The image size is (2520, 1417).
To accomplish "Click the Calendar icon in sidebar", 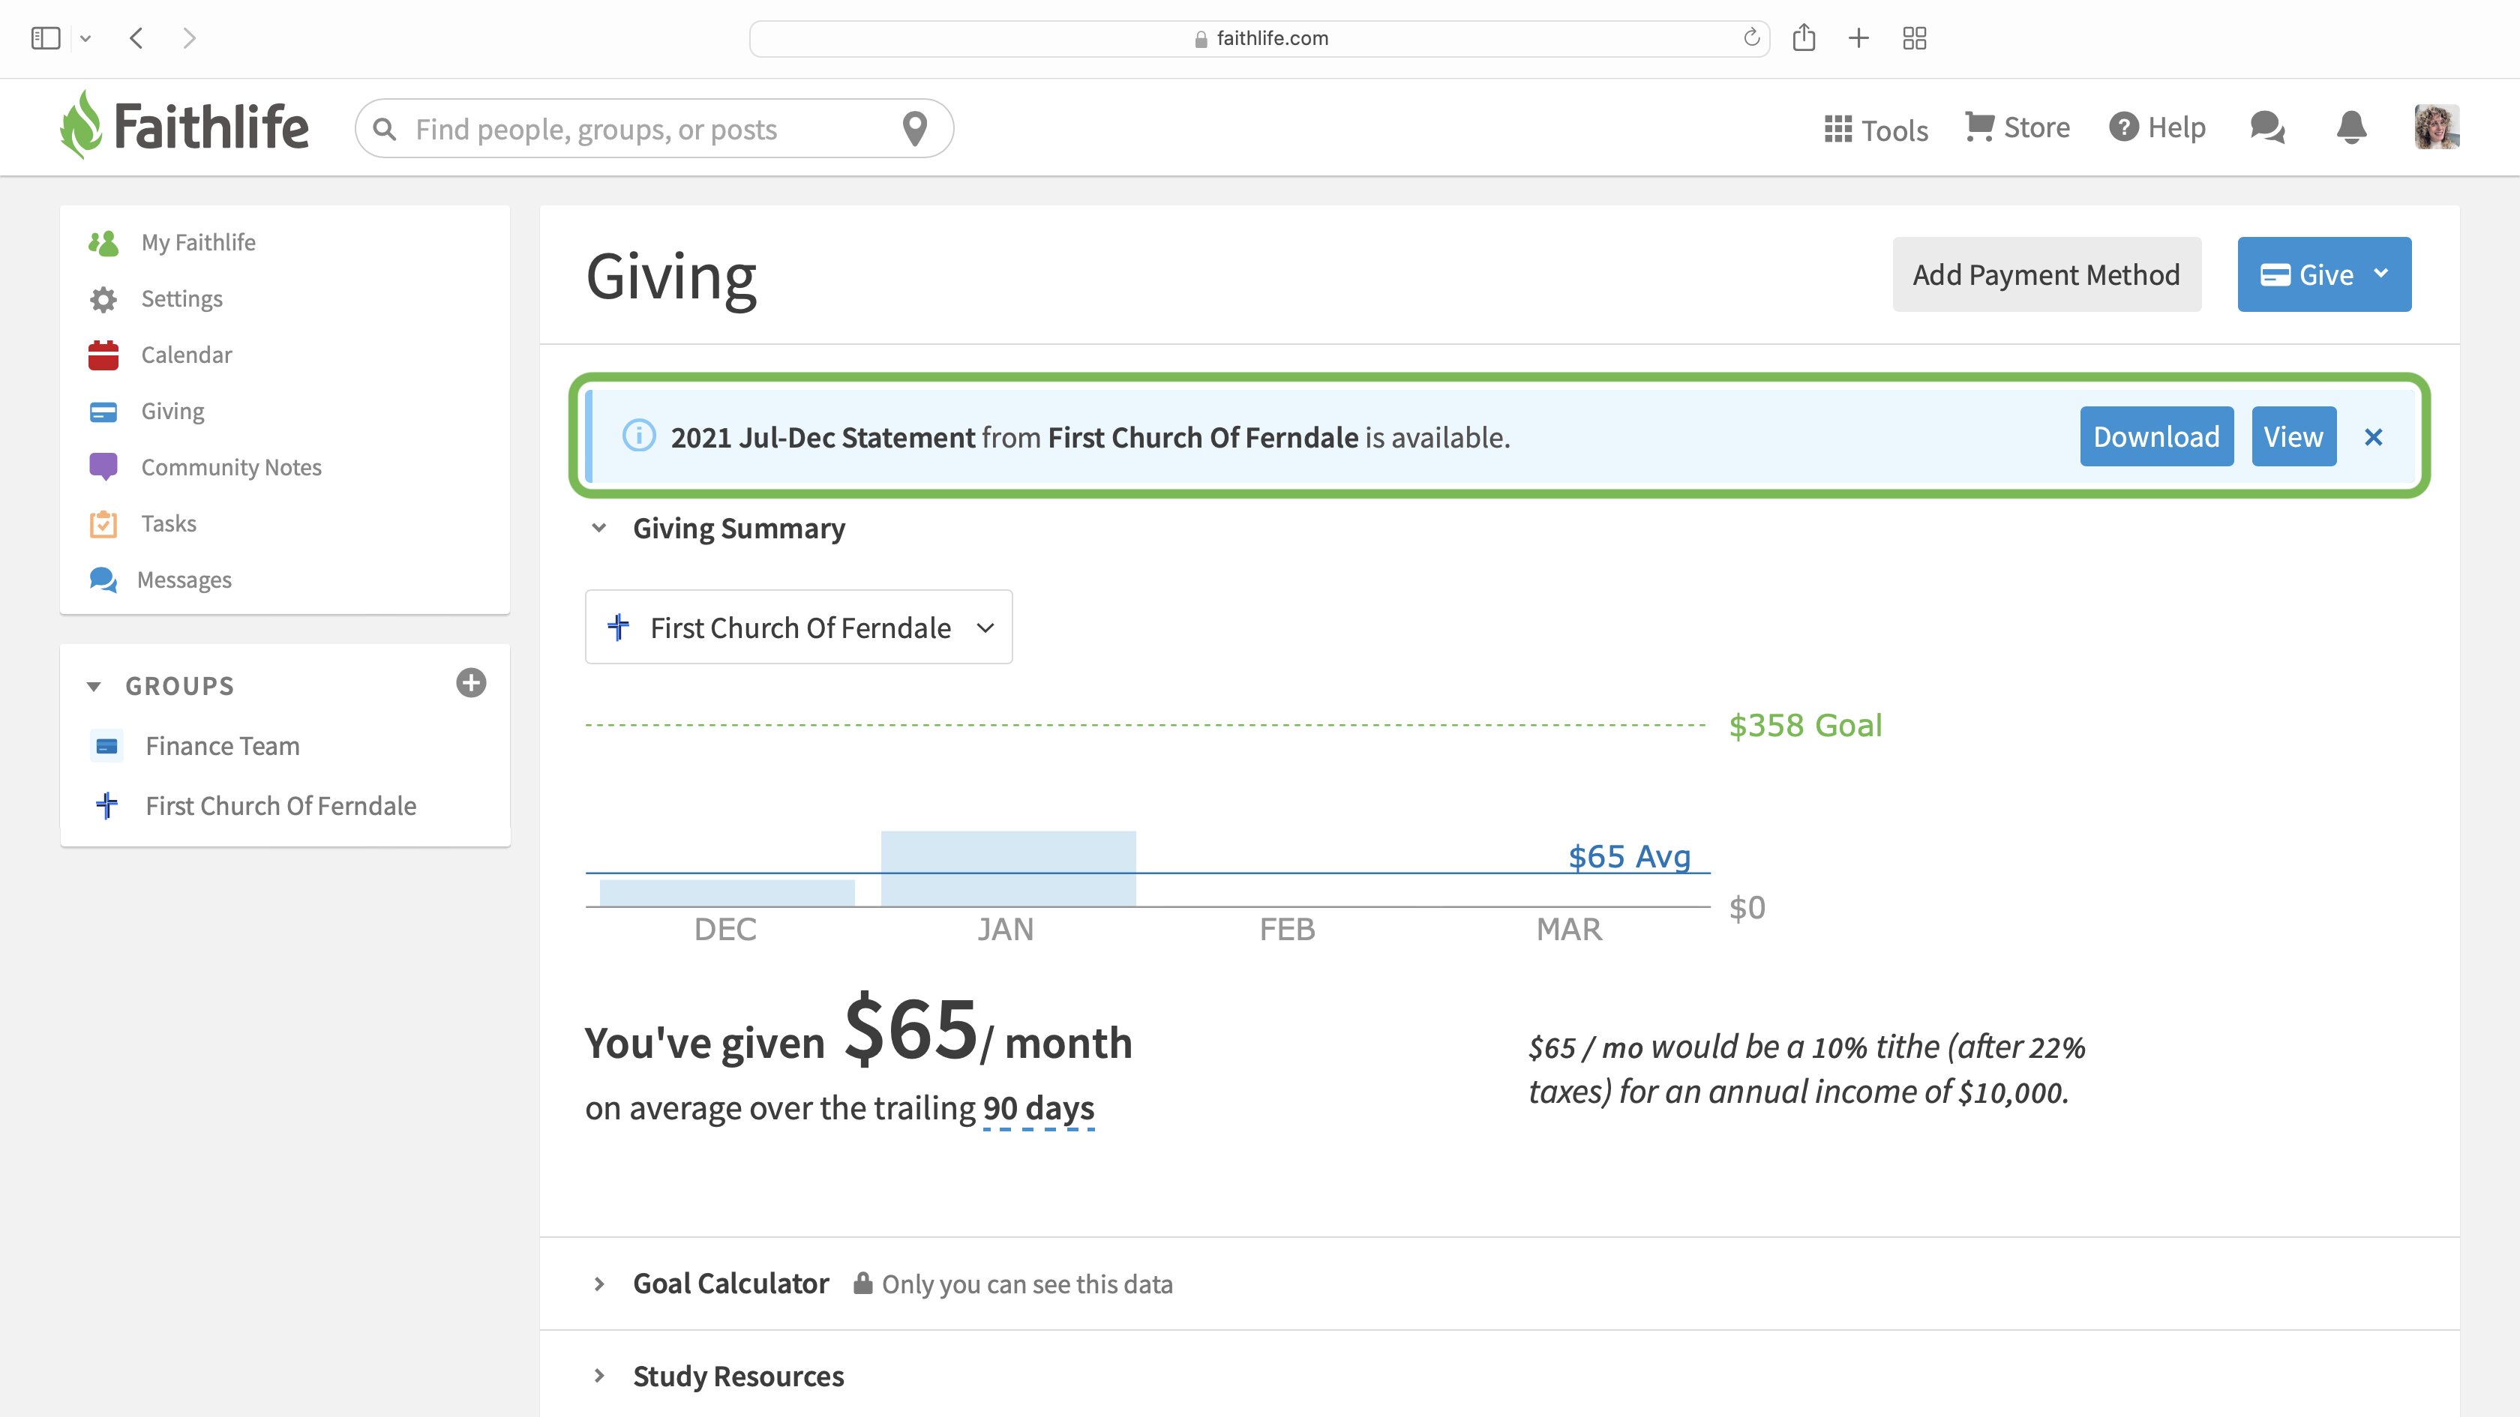I will click(103, 355).
